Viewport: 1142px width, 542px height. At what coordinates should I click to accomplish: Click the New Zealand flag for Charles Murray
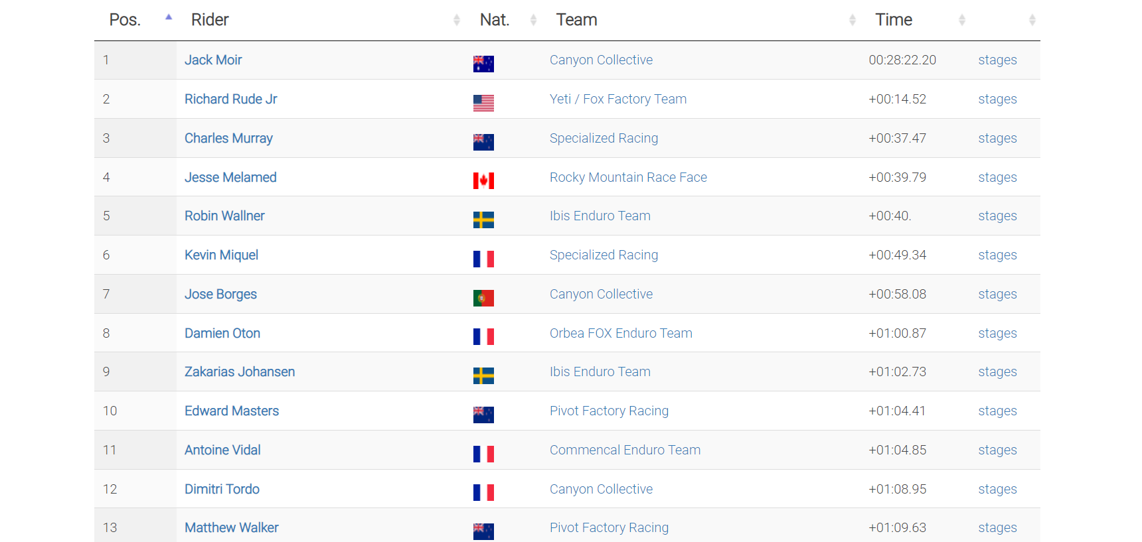[x=483, y=142]
